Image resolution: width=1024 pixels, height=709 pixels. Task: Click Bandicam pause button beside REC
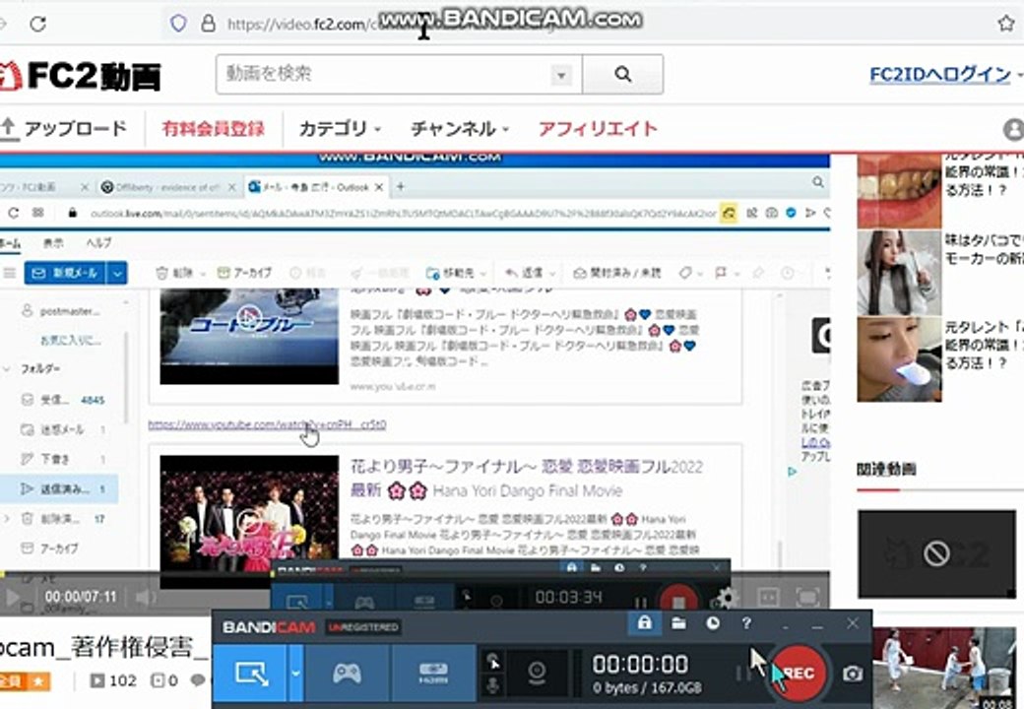coord(743,674)
